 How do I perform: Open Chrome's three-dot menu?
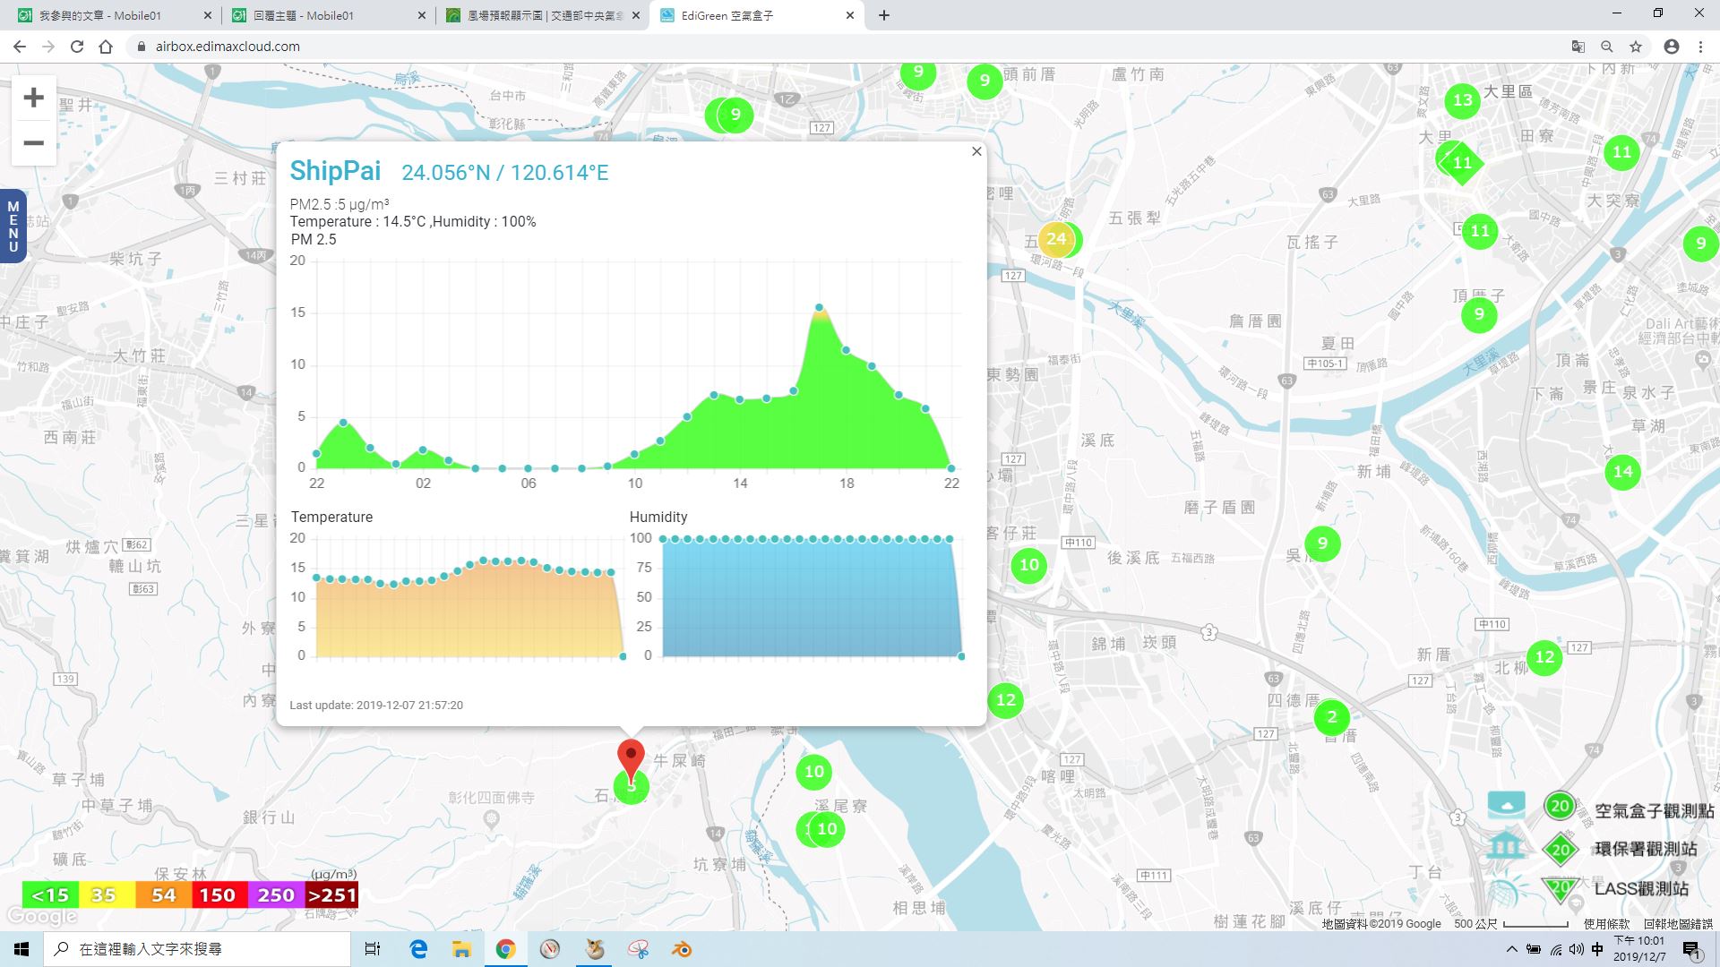(x=1700, y=47)
